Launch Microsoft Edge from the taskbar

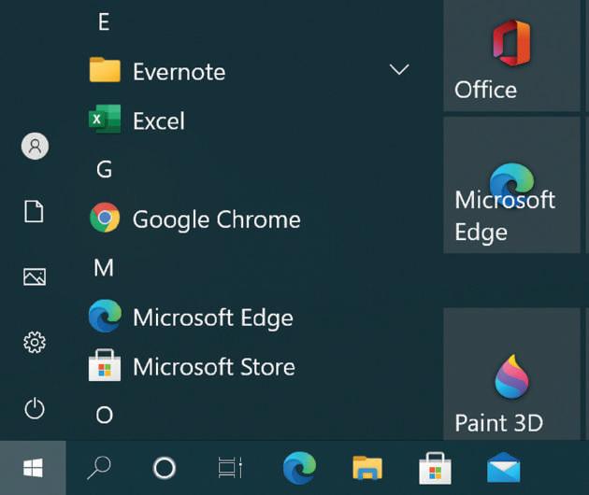pyautogui.click(x=299, y=468)
